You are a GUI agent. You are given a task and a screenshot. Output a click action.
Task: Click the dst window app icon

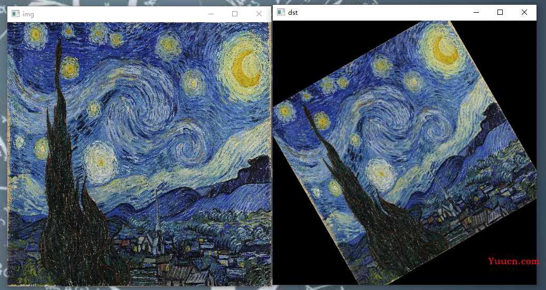[281, 12]
